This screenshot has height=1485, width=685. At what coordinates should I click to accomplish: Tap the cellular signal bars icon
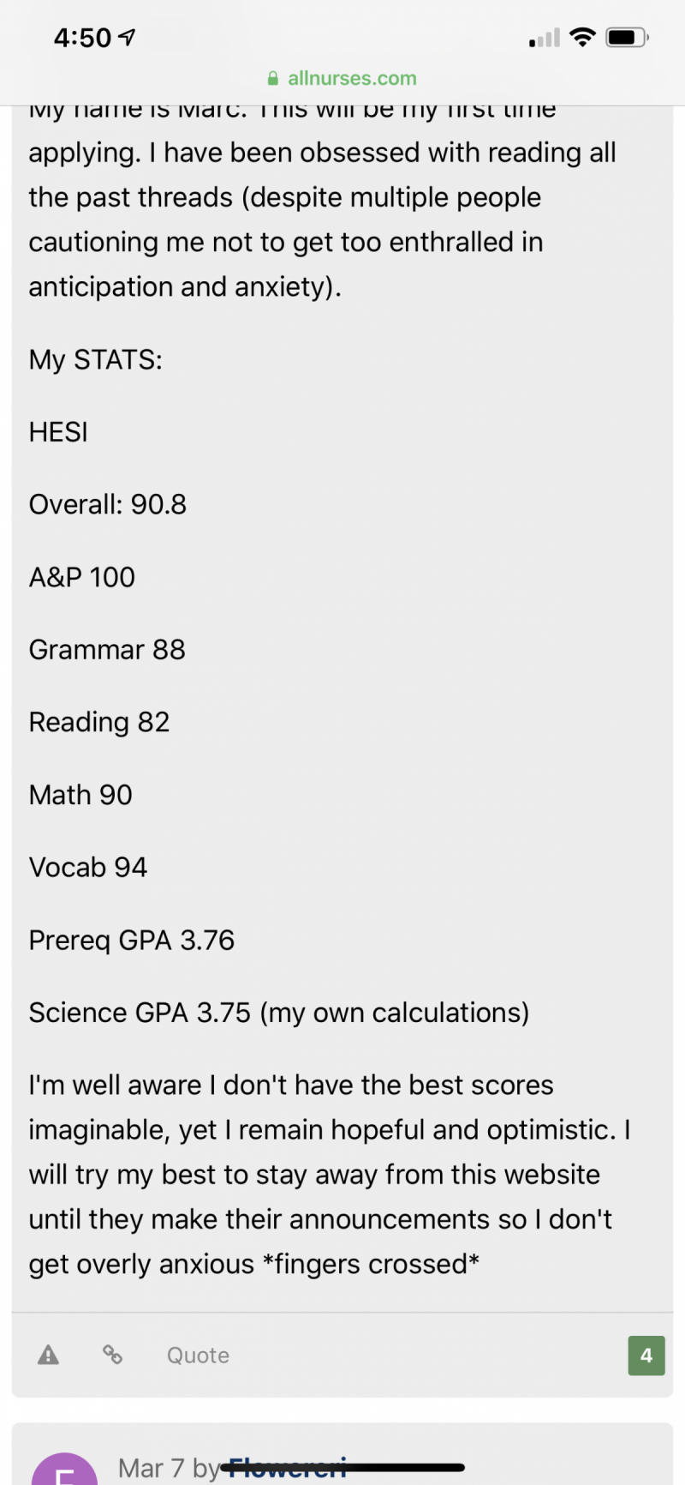(x=545, y=38)
